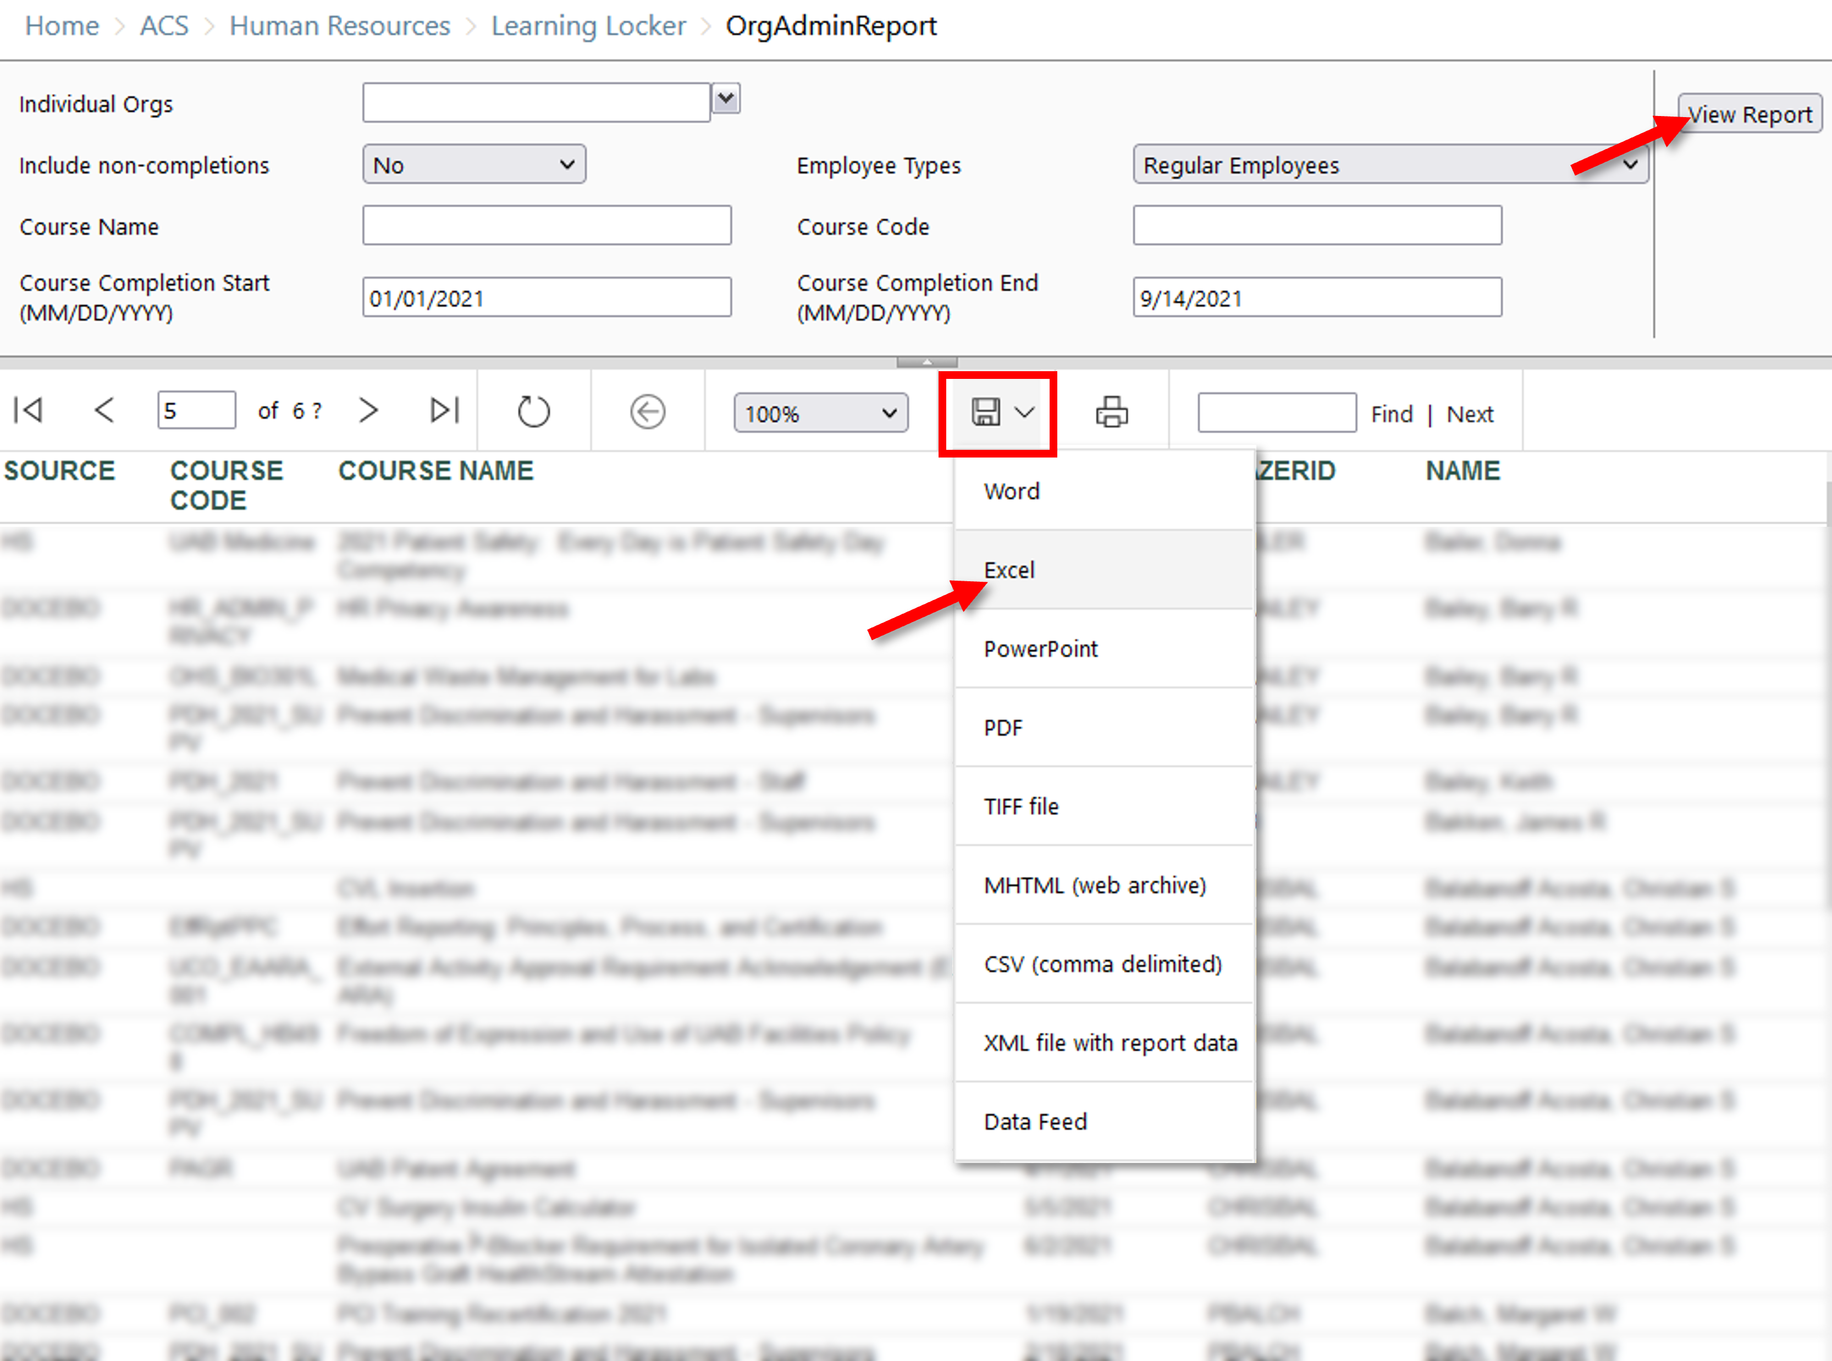The image size is (1832, 1361).
Task: Print the report
Action: (1111, 412)
